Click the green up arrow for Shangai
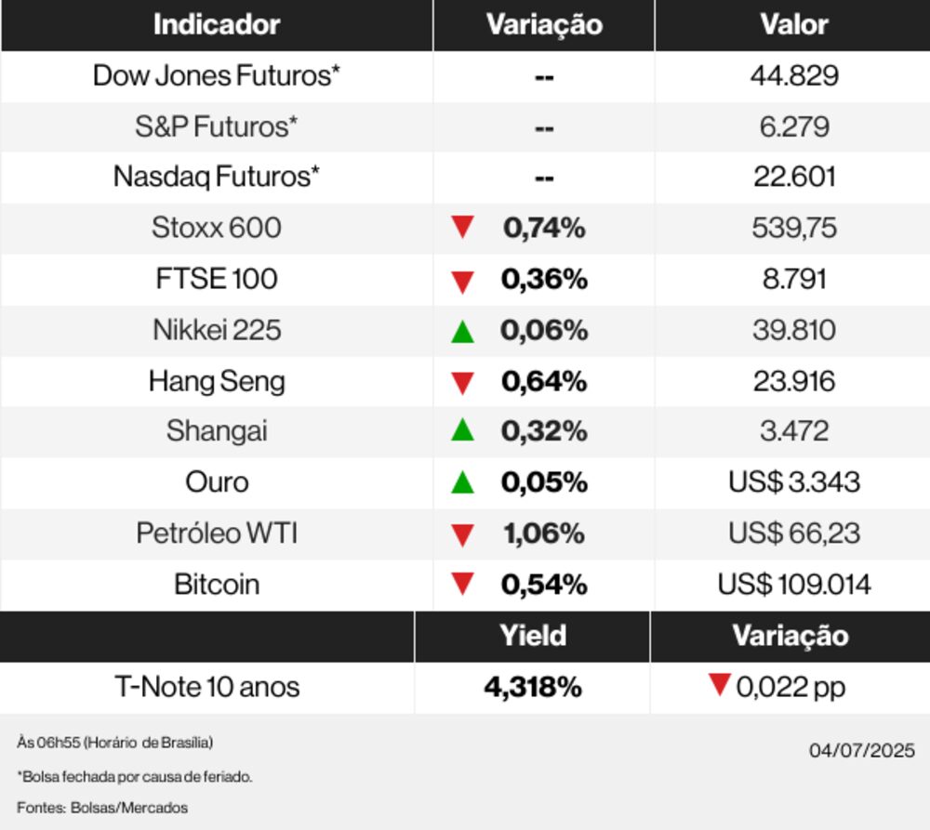The width and height of the screenshot is (930, 830). tap(462, 430)
